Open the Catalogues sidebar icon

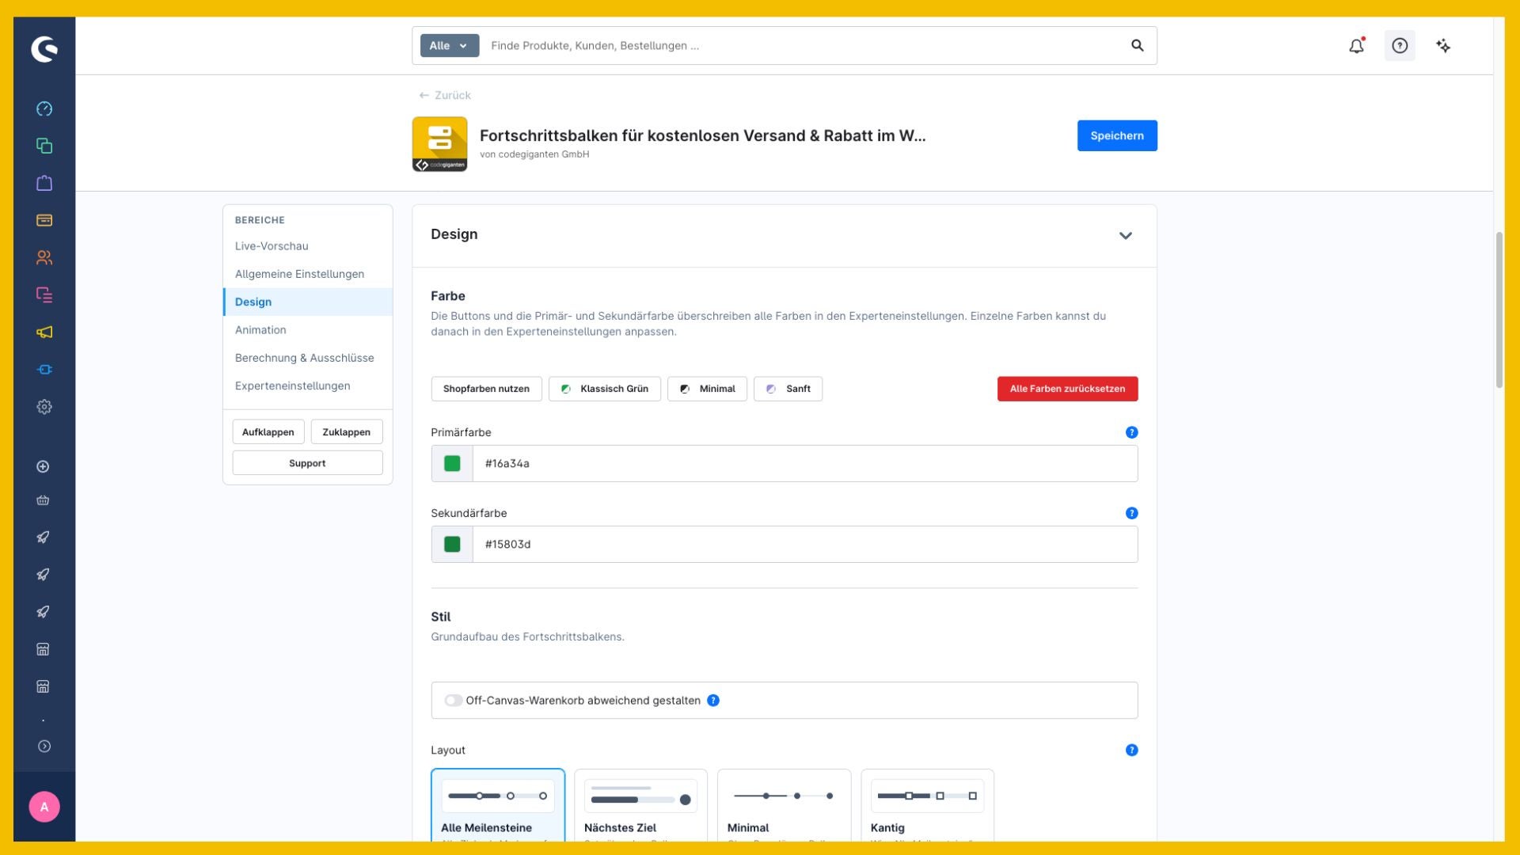point(44,146)
